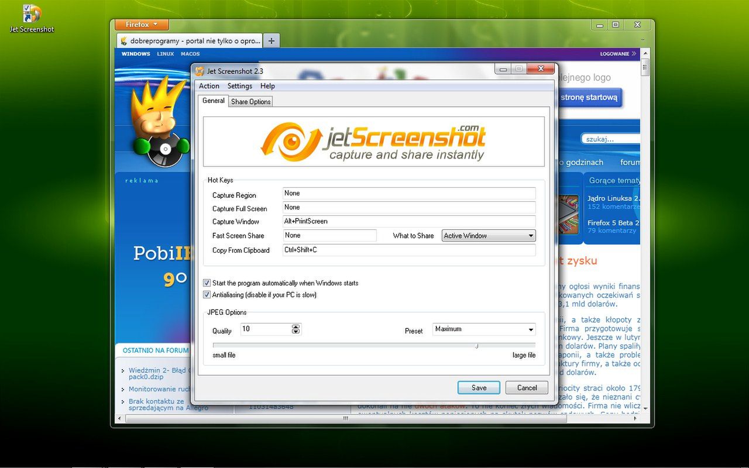Open the Firefox 5 Beta hot topic

coord(613,223)
